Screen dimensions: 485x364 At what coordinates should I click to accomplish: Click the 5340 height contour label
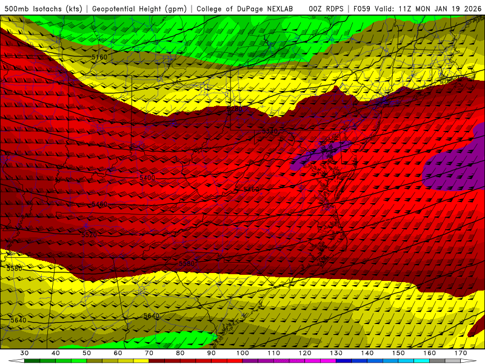tap(270, 131)
